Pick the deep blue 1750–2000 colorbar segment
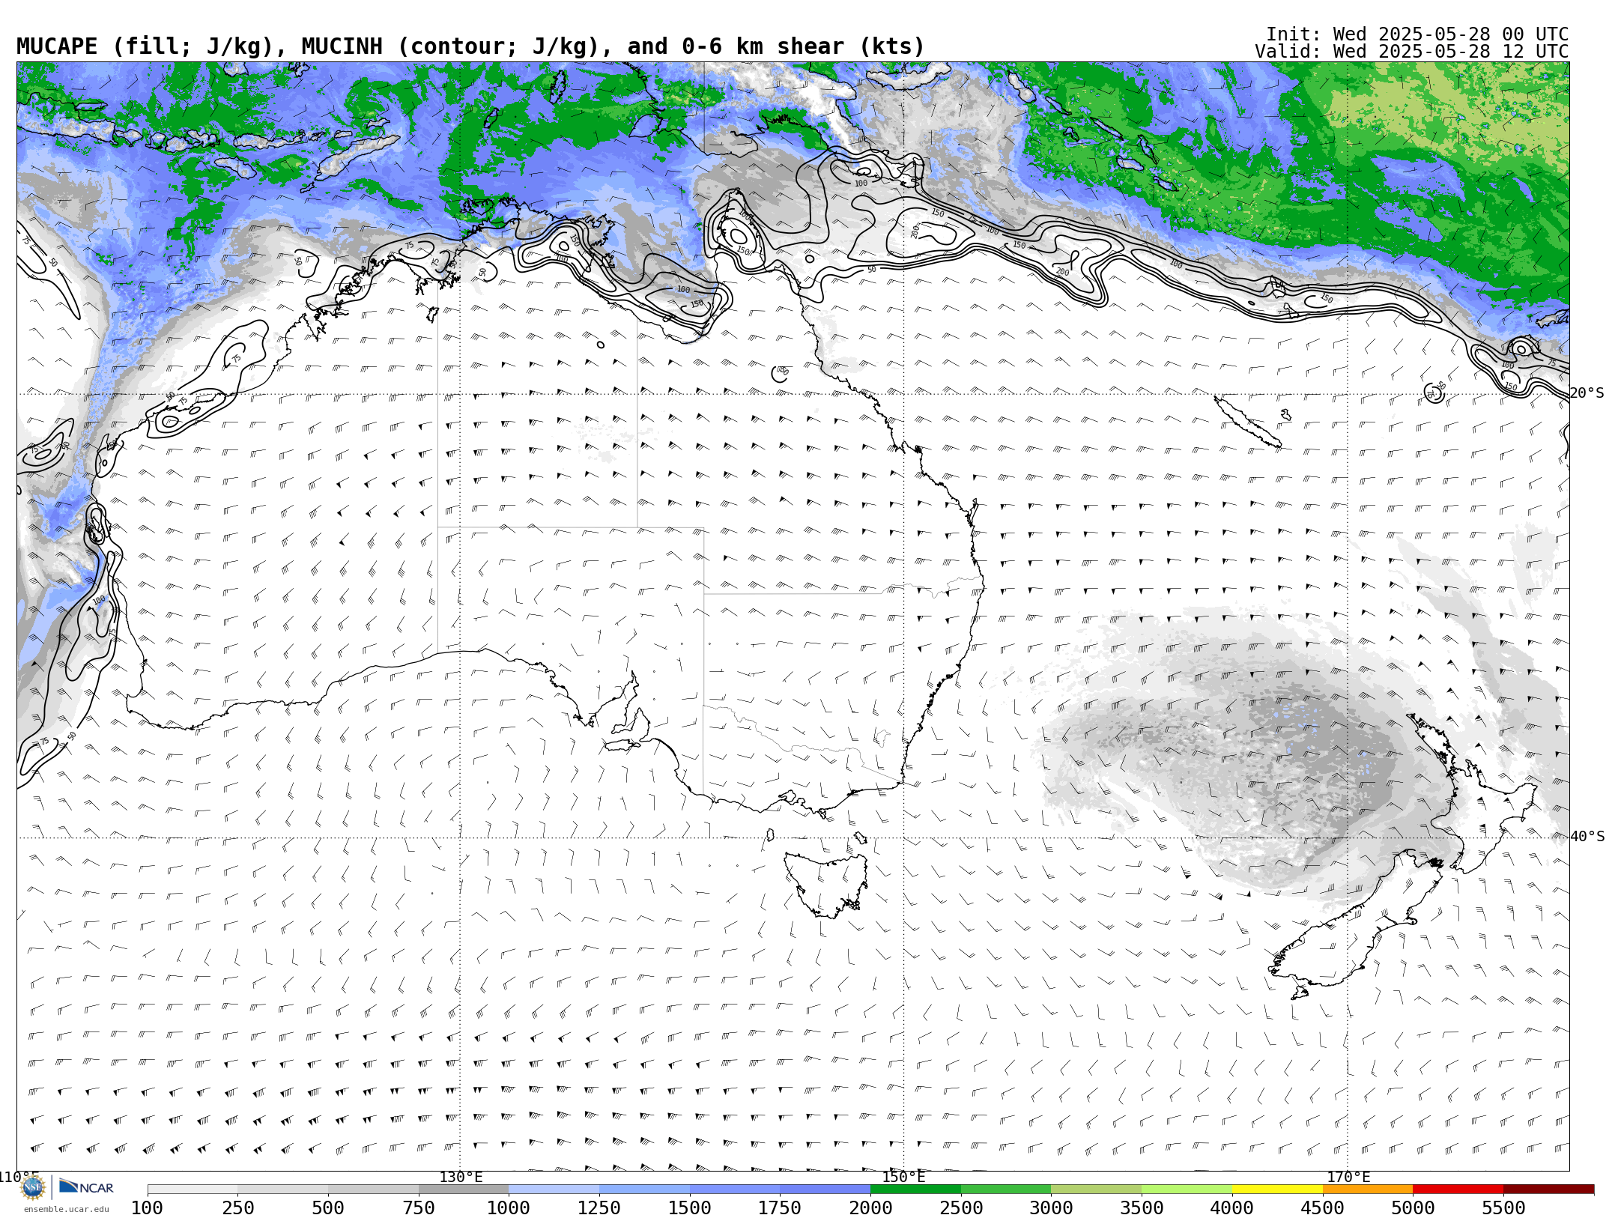 (825, 1190)
